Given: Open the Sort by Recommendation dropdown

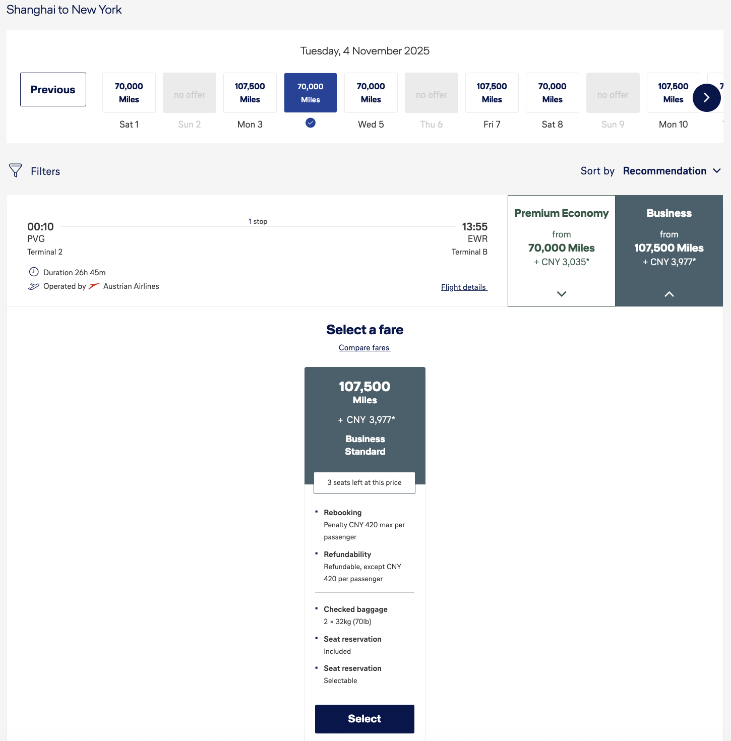Looking at the screenshot, I should (x=672, y=171).
